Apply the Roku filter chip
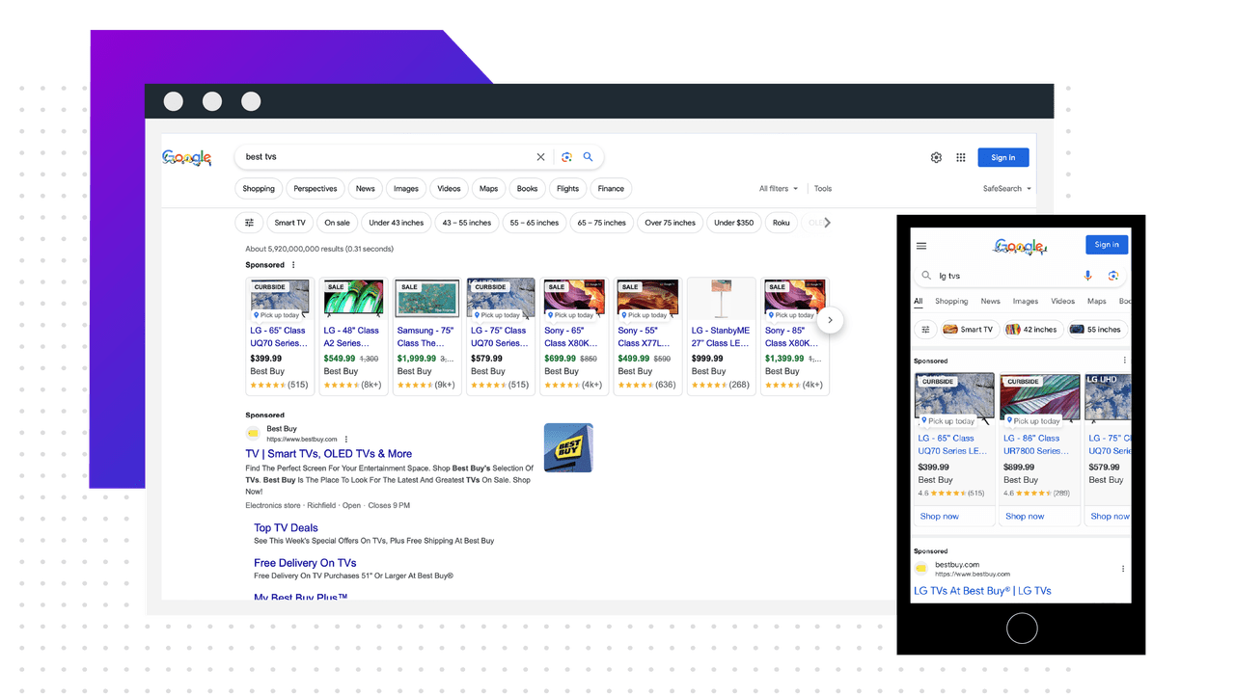 tap(782, 223)
